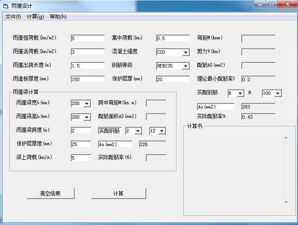Maximize the 雨篷设计 window
The width and height of the screenshot is (298, 225).
272,4
